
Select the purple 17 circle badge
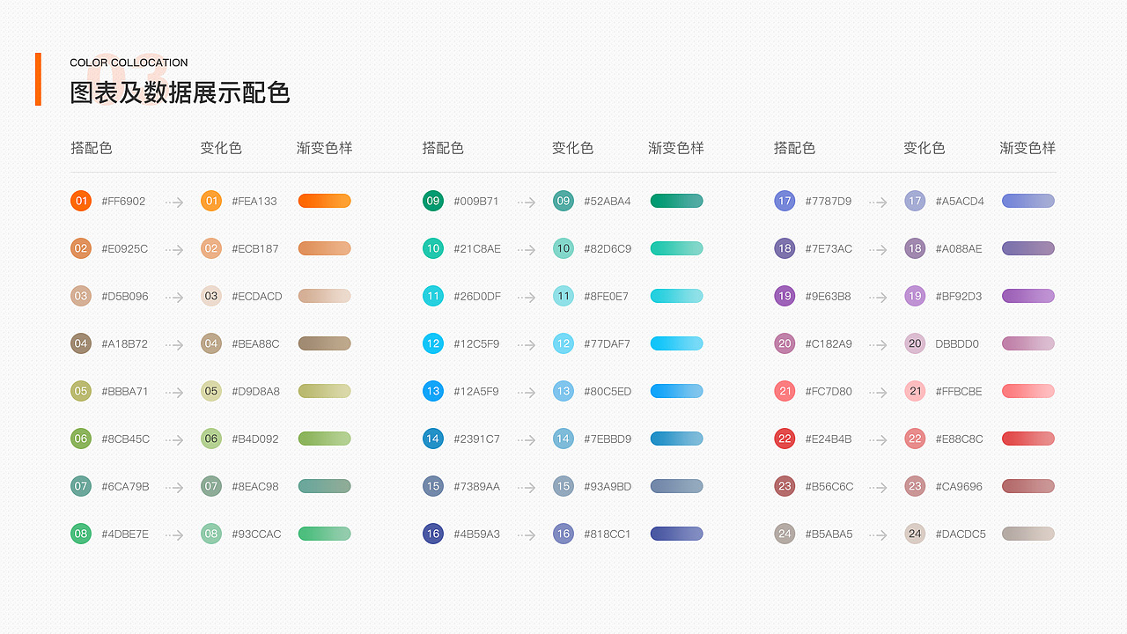click(x=784, y=201)
